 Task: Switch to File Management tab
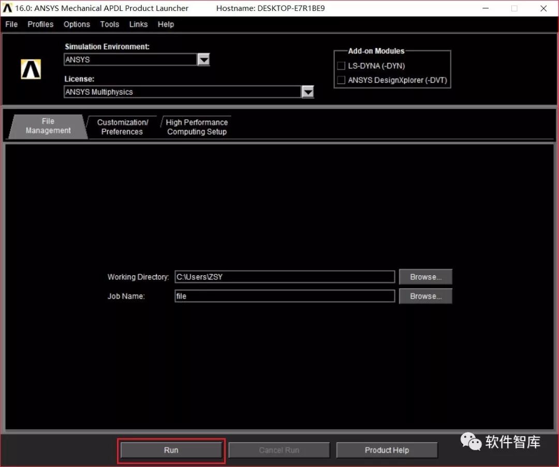[x=48, y=126]
